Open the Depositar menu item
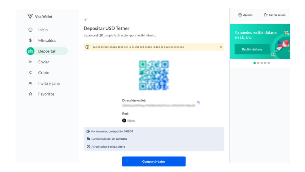Viewport: 305px width, 172px height. click(47, 51)
